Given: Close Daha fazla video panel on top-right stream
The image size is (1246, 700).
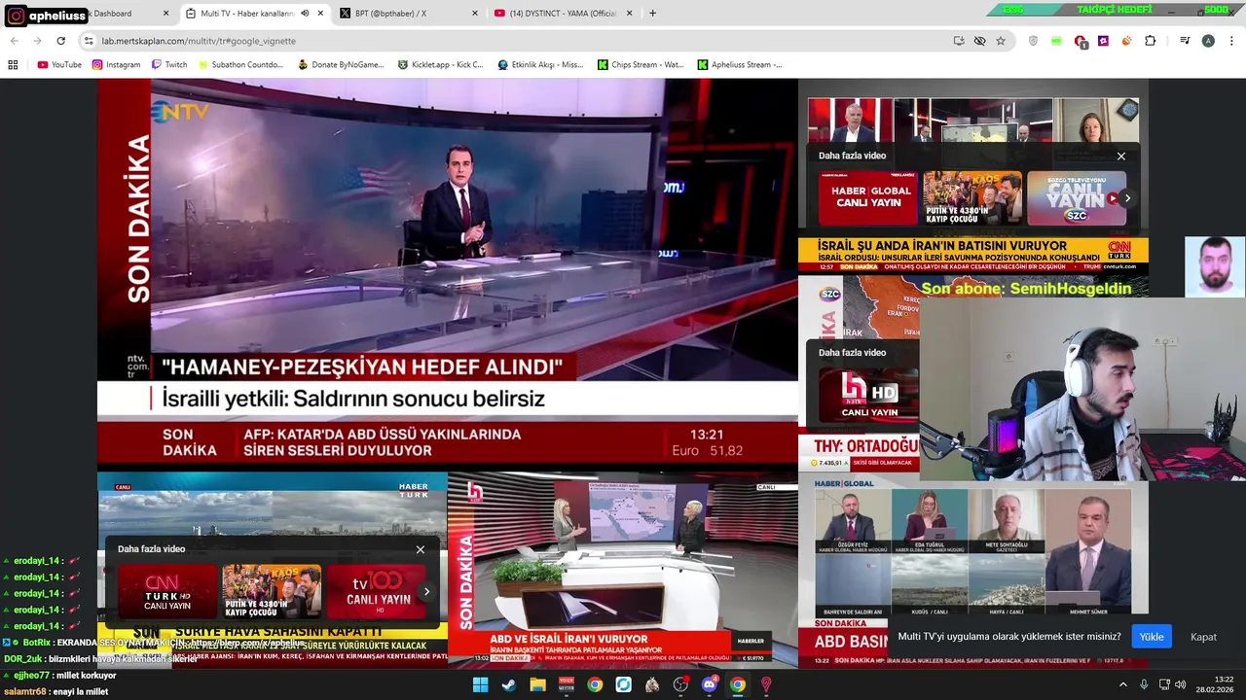Looking at the screenshot, I should point(1121,156).
